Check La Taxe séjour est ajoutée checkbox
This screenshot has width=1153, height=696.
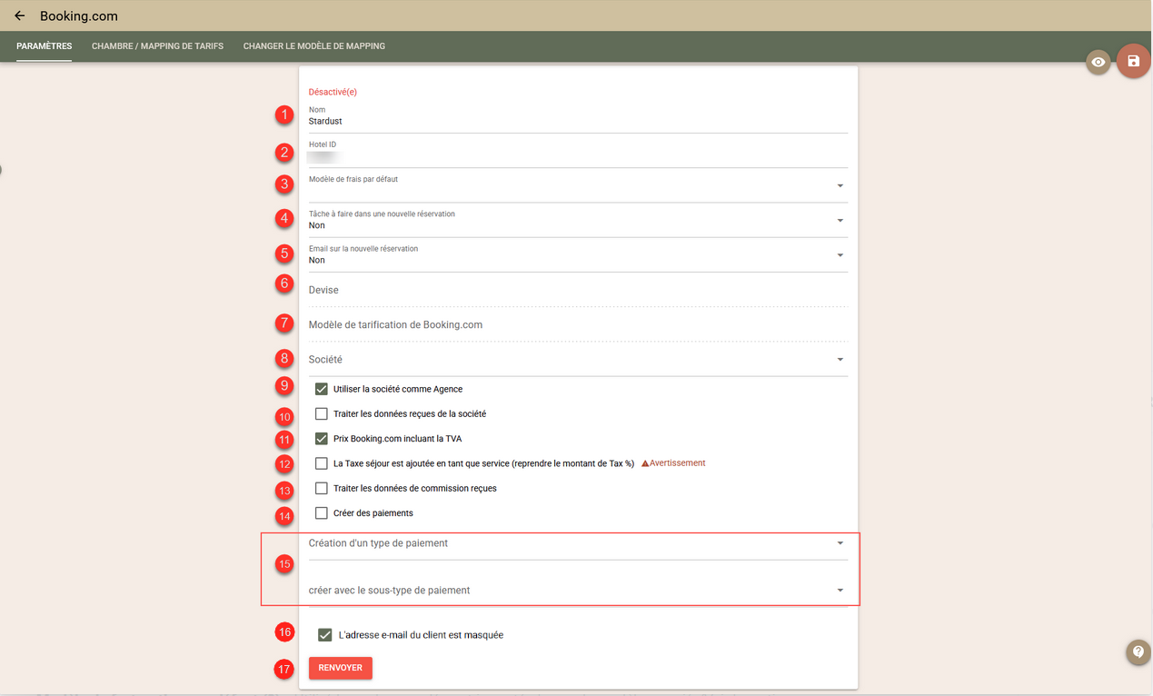322,463
